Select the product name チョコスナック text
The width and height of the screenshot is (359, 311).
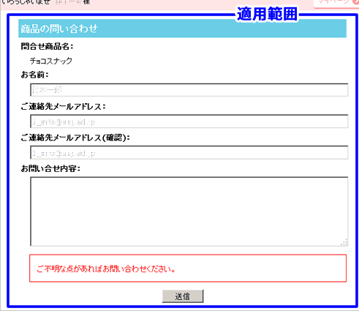[x=51, y=61]
